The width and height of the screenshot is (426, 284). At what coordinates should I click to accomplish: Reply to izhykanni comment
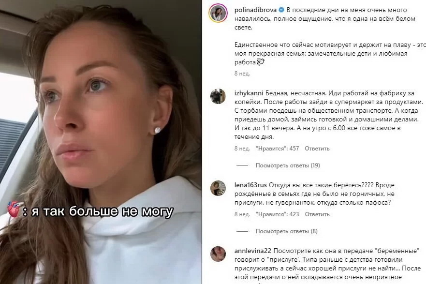317,149
